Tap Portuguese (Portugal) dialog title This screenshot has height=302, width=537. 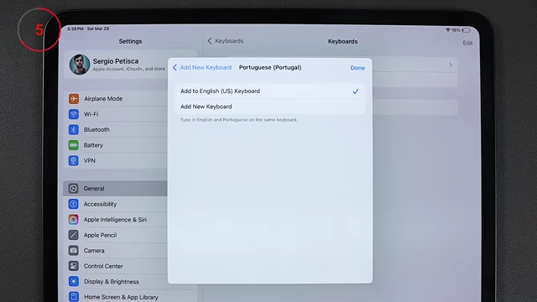270,67
